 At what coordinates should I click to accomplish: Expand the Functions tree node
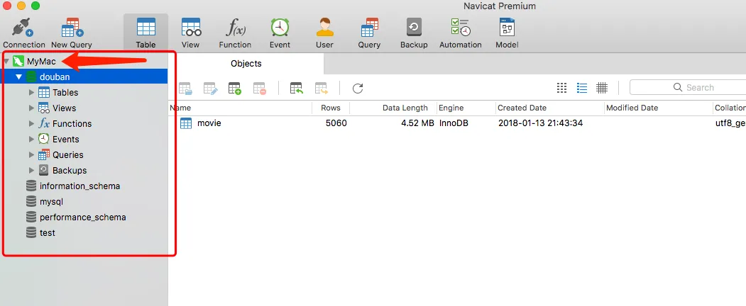point(31,123)
